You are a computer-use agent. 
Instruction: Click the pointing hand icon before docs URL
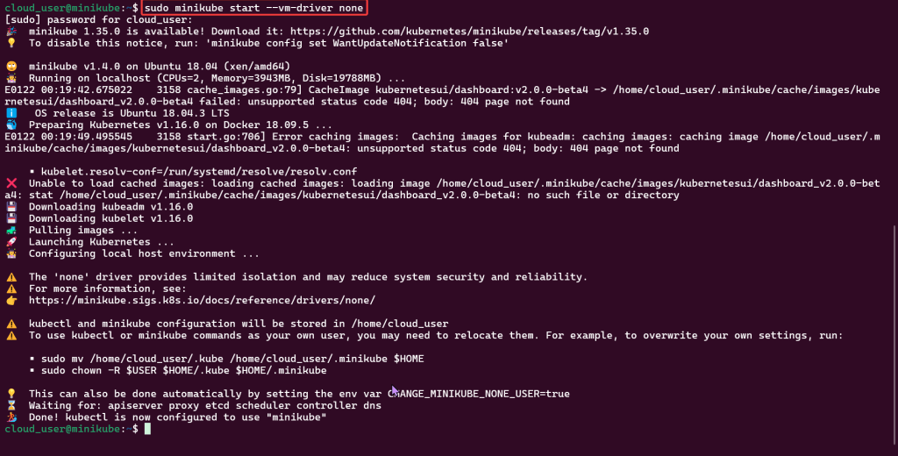point(11,300)
